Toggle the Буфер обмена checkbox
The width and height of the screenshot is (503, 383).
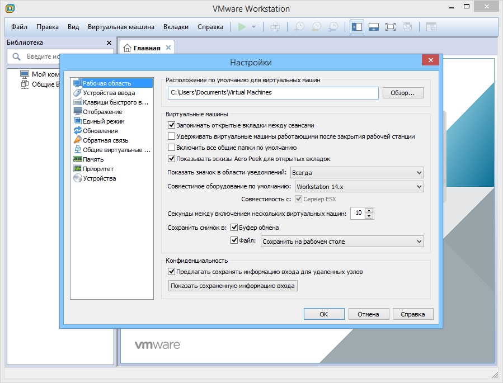(x=234, y=228)
